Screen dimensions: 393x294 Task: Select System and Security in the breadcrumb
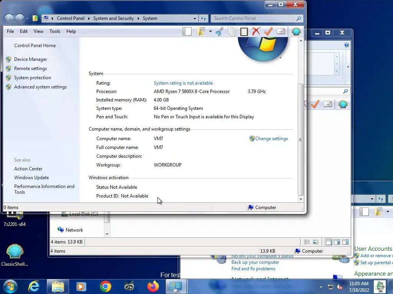tap(114, 18)
